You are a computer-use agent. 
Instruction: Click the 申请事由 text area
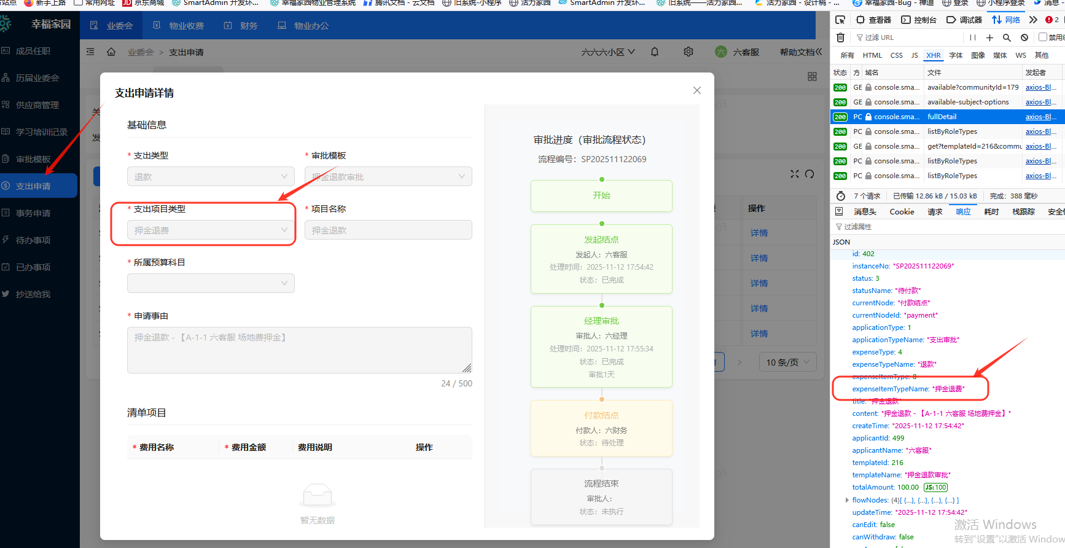click(x=299, y=350)
